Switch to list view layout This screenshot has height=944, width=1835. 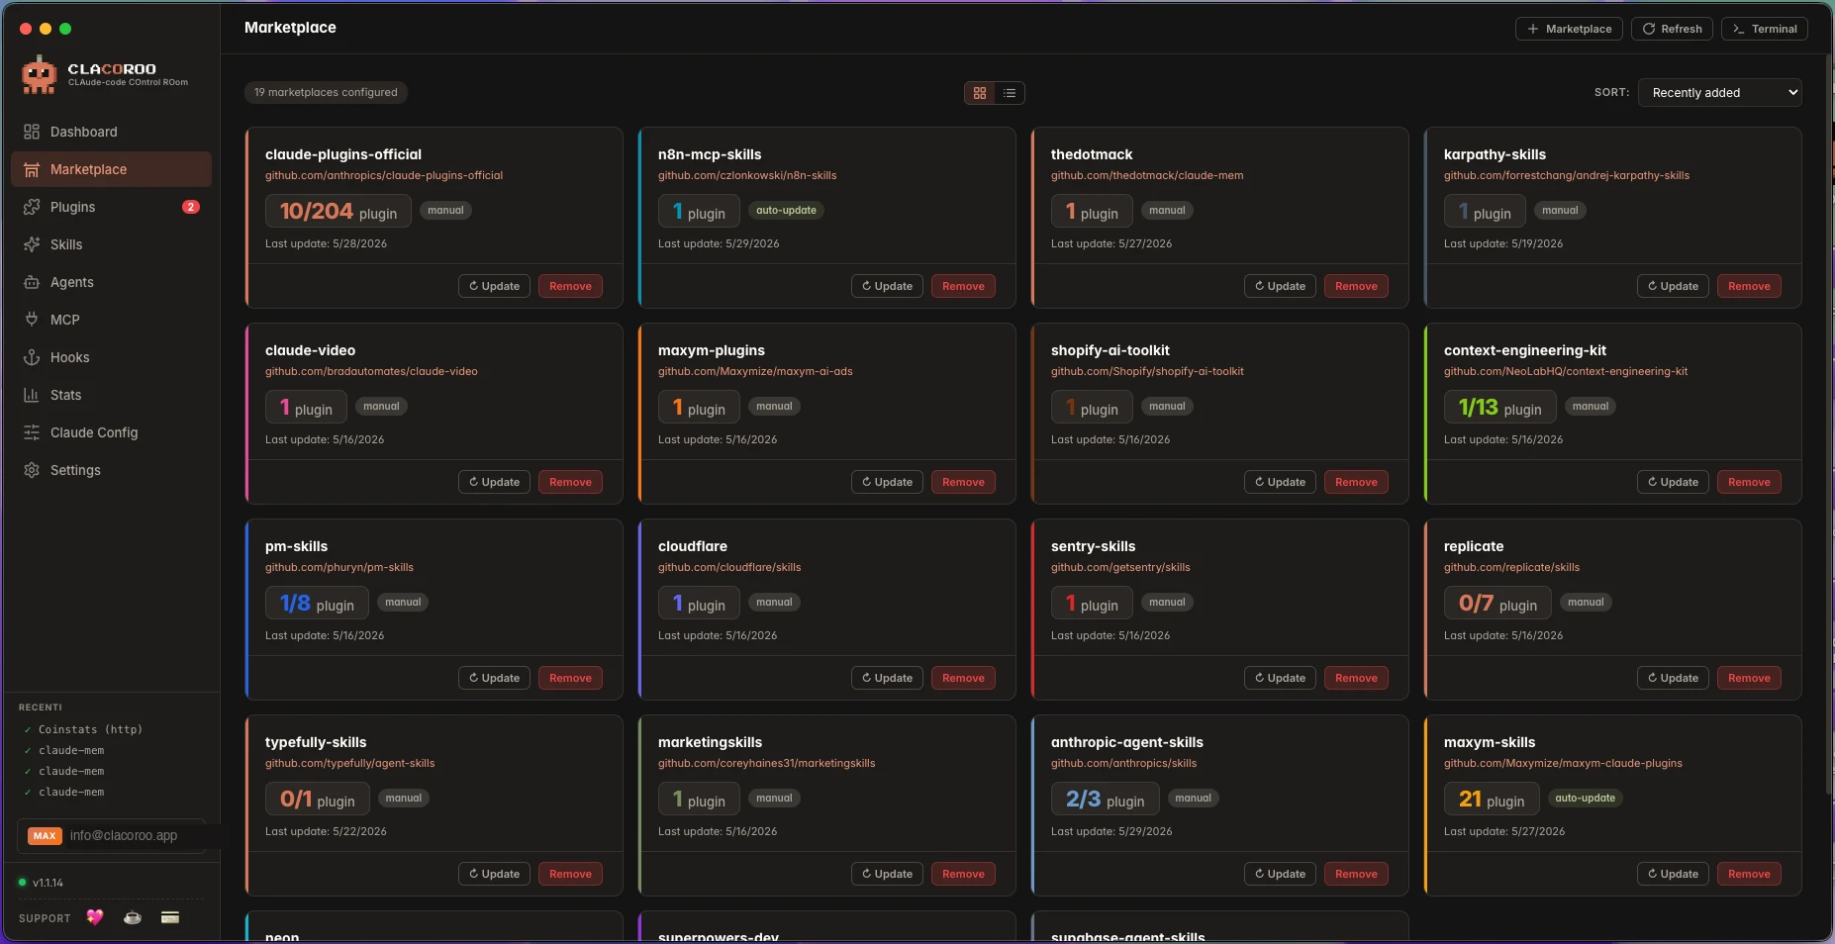1010,93
